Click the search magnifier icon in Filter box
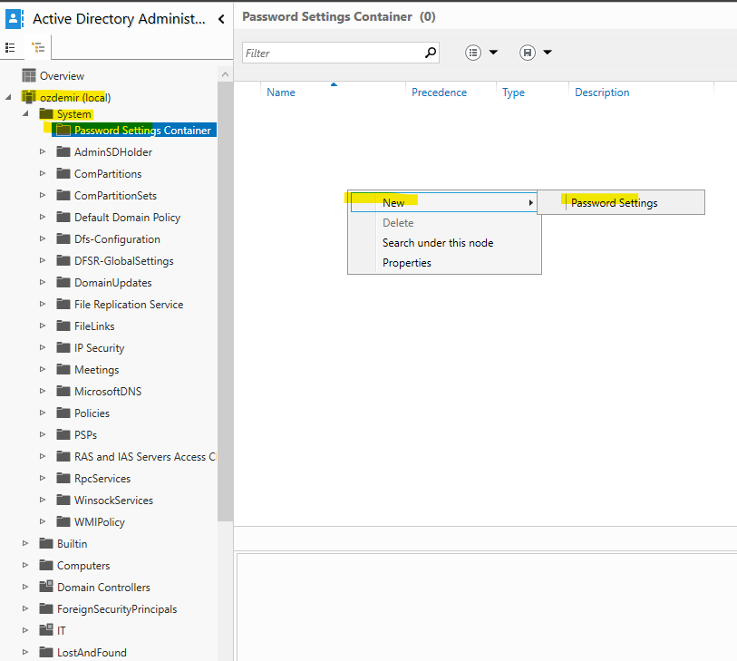The height and width of the screenshot is (661, 737). (431, 53)
